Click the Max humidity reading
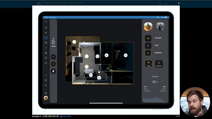This screenshot has width=212, height=119. click(163, 89)
